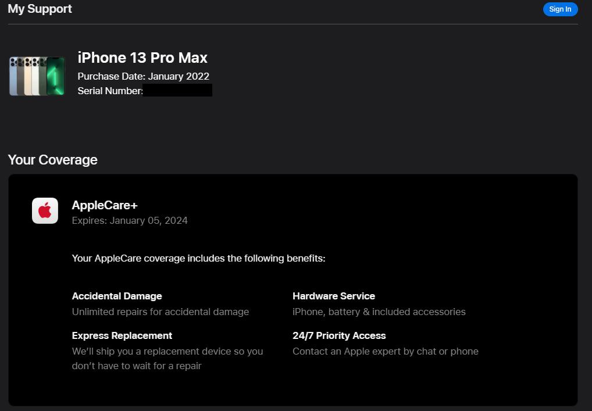Click the unlimited repairs for accidental damage description

coord(161,312)
